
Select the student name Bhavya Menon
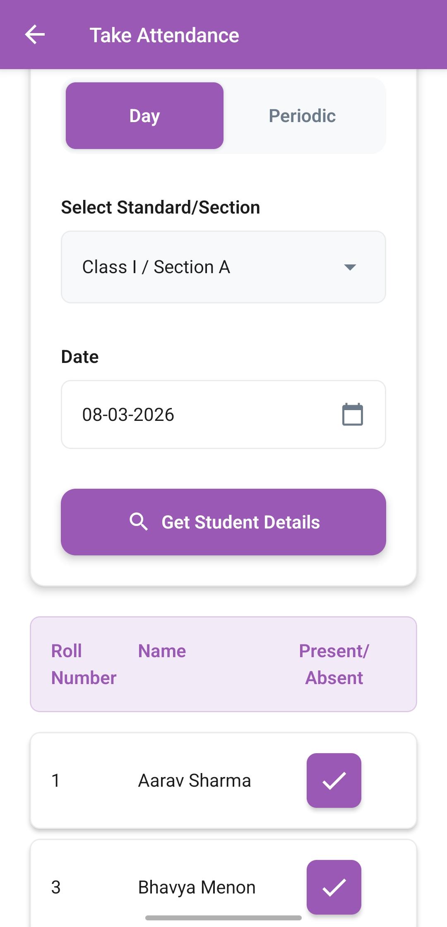coord(197,887)
